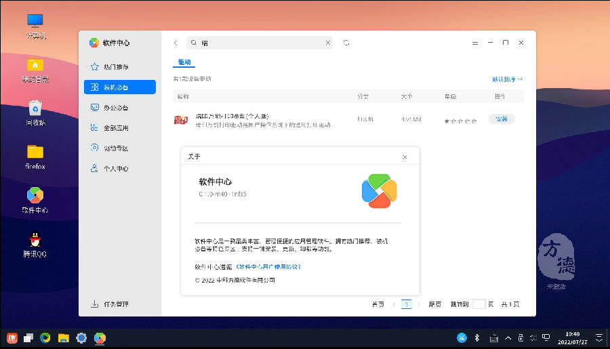Select 装机必备 in the sidebar
The height and width of the screenshot is (349, 610).
[120, 87]
